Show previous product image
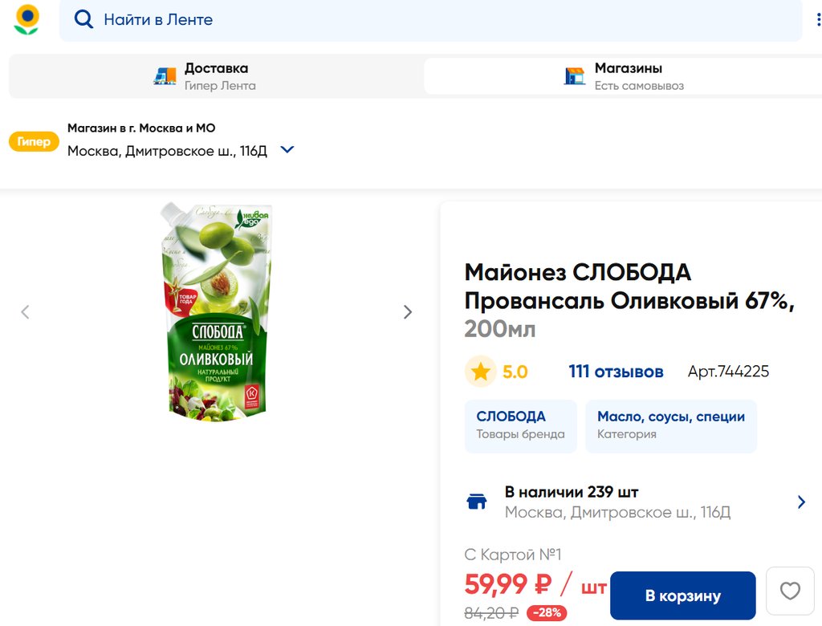 25,312
